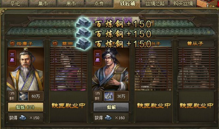Click the top 百炼钢 +150 ingot icon
The height and width of the screenshot is (129, 219).
pos(83,23)
